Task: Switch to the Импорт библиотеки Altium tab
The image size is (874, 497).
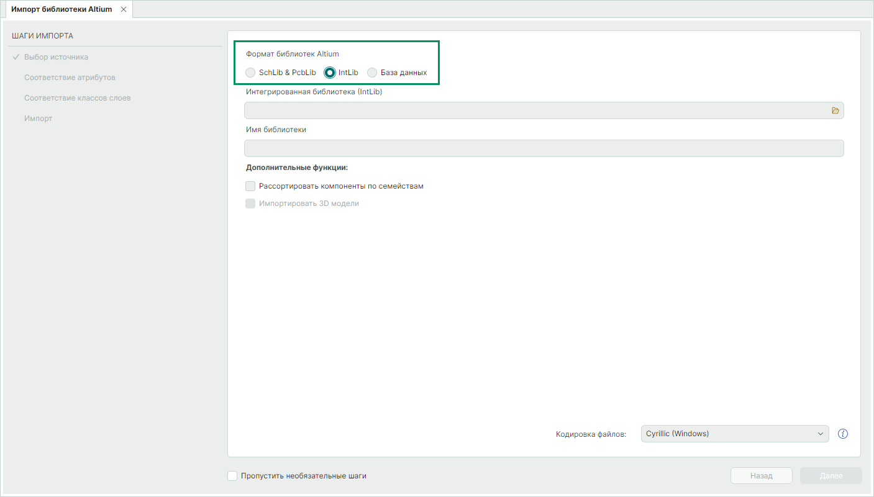Action: click(61, 9)
